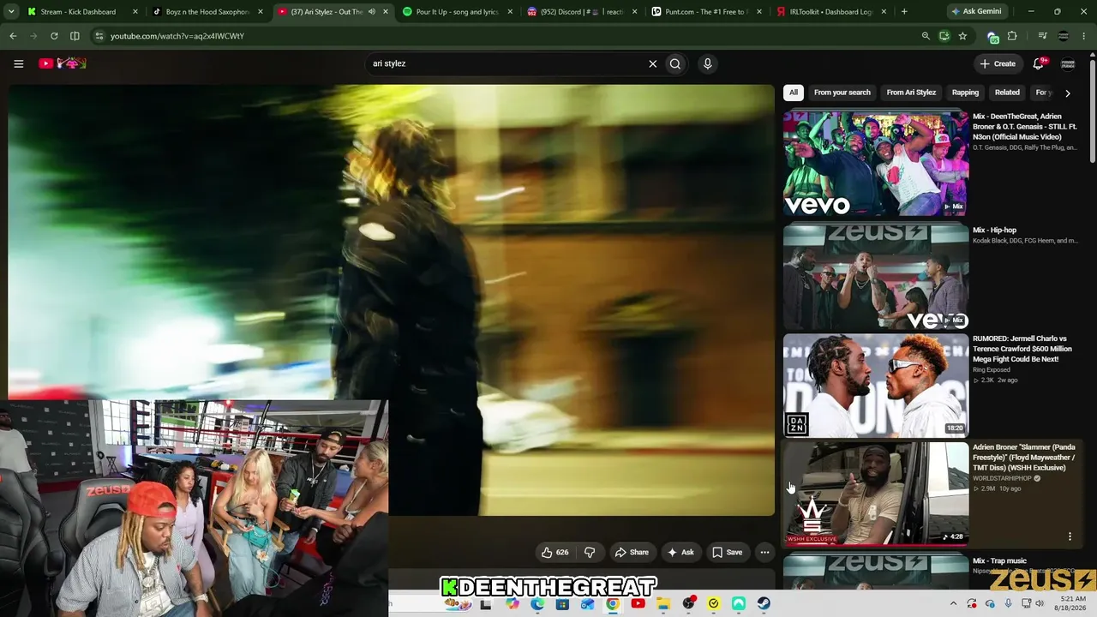This screenshot has height=617, width=1097.
Task: Switch to the IRLToolkit Dashboard tab
Action: (828, 12)
